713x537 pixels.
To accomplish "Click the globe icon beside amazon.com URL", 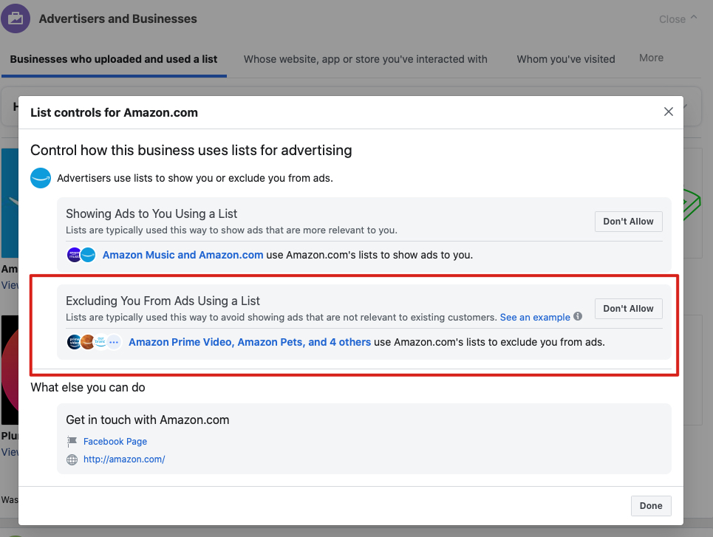I will click(x=72, y=459).
